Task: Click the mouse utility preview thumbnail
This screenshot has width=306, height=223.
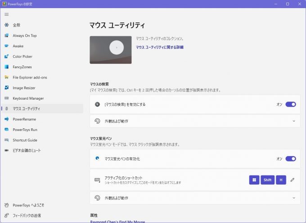Action: click(x=111, y=50)
